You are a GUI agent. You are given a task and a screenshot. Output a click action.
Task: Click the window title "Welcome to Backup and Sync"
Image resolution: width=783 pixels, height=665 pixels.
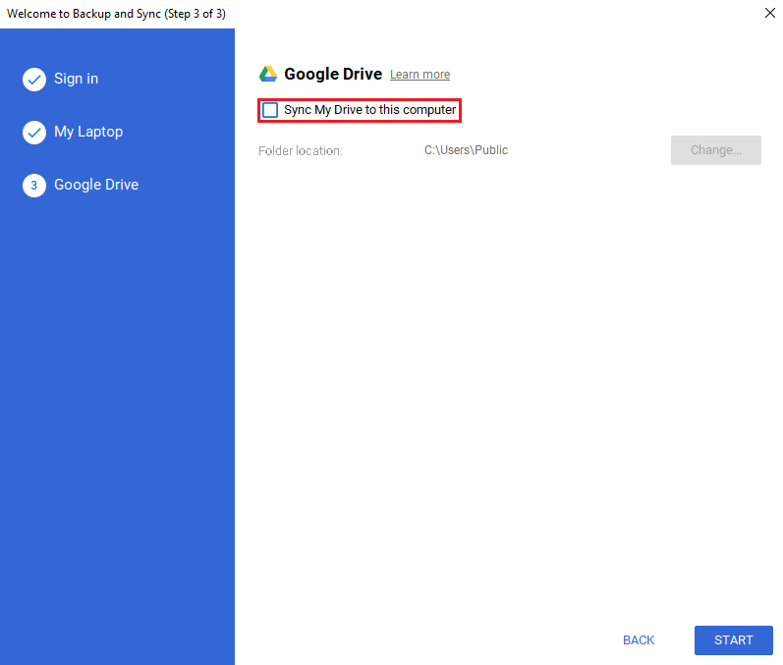coord(116,14)
